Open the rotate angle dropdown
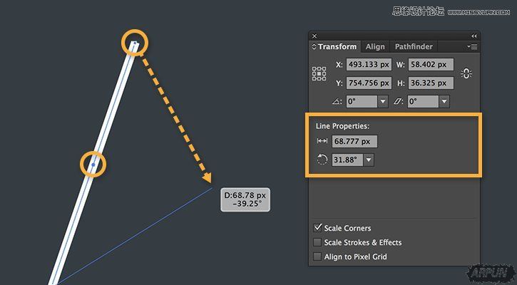 coord(383,102)
